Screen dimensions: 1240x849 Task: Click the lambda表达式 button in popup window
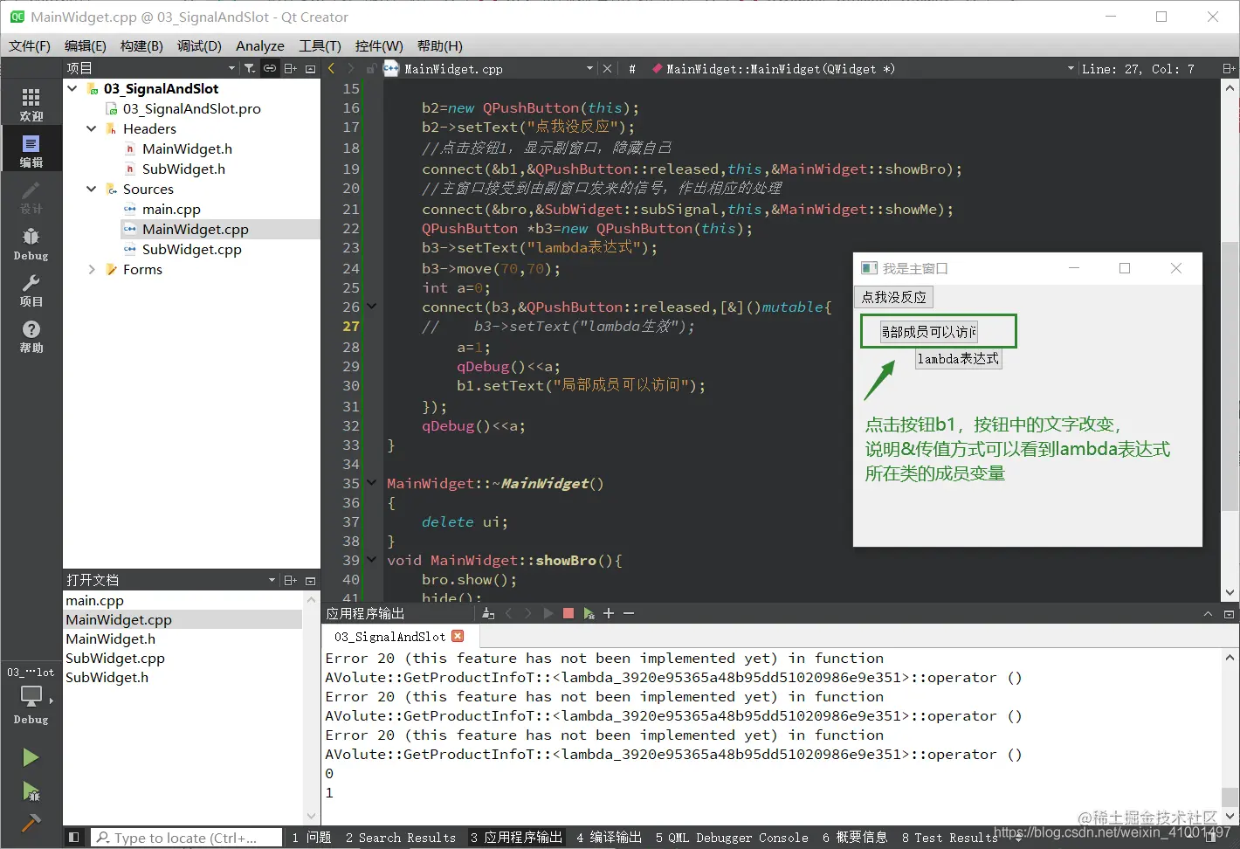[x=959, y=358]
